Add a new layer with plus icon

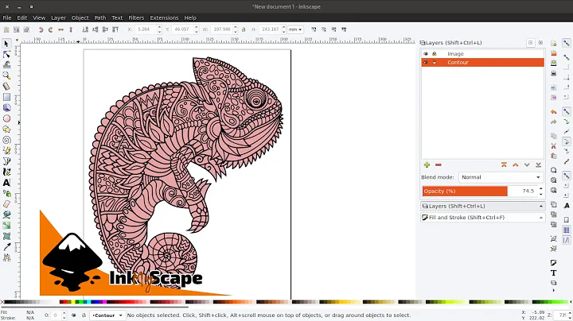click(427, 165)
